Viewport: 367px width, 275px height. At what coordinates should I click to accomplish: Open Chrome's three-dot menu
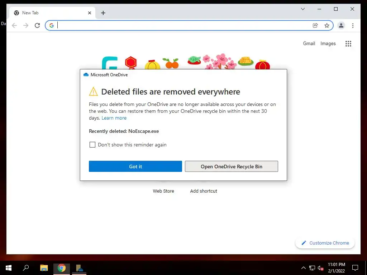click(x=353, y=25)
